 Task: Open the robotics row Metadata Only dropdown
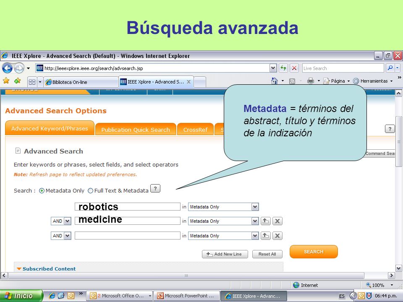223,207
